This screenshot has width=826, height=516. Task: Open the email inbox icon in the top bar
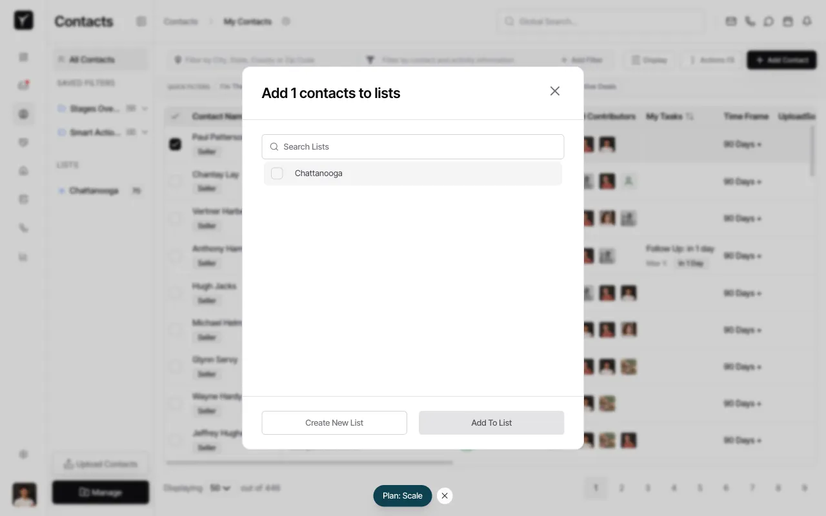point(730,21)
